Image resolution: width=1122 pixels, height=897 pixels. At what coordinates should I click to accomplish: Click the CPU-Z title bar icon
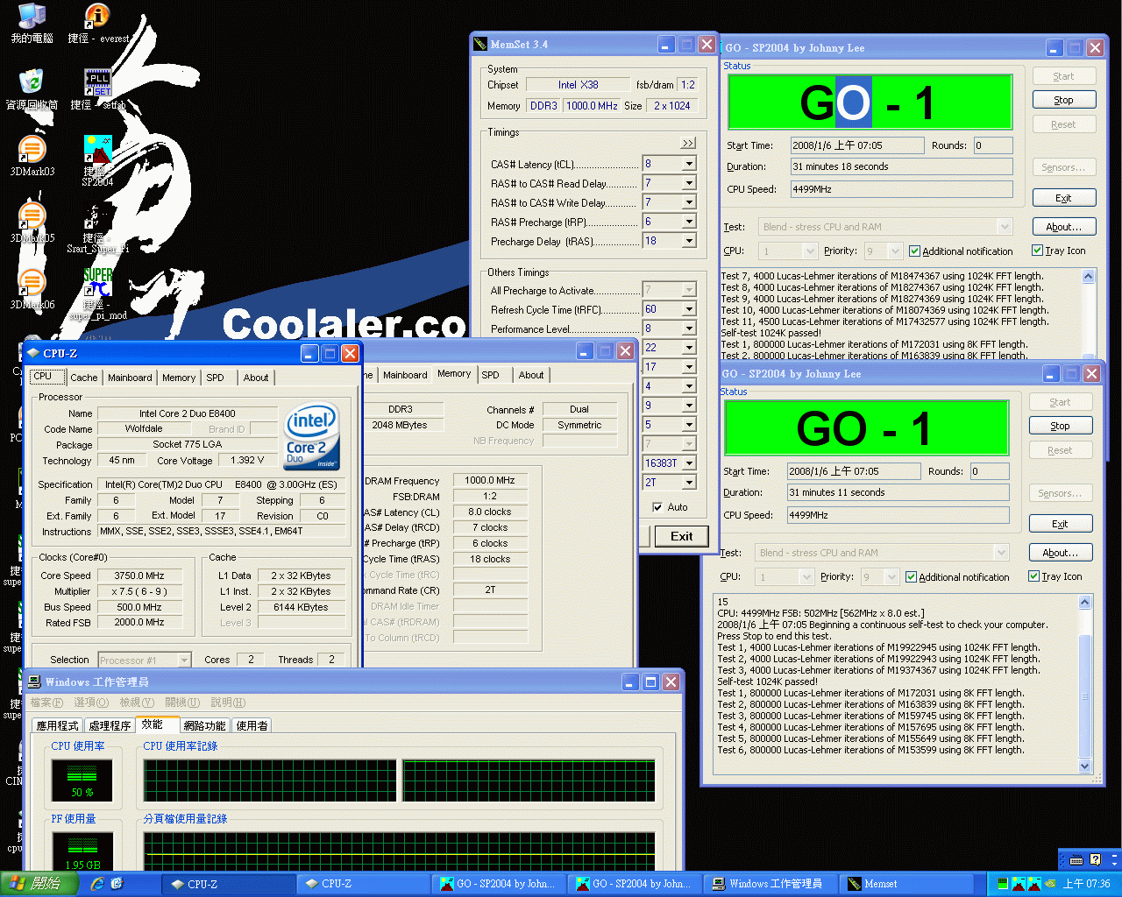(x=33, y=353)
